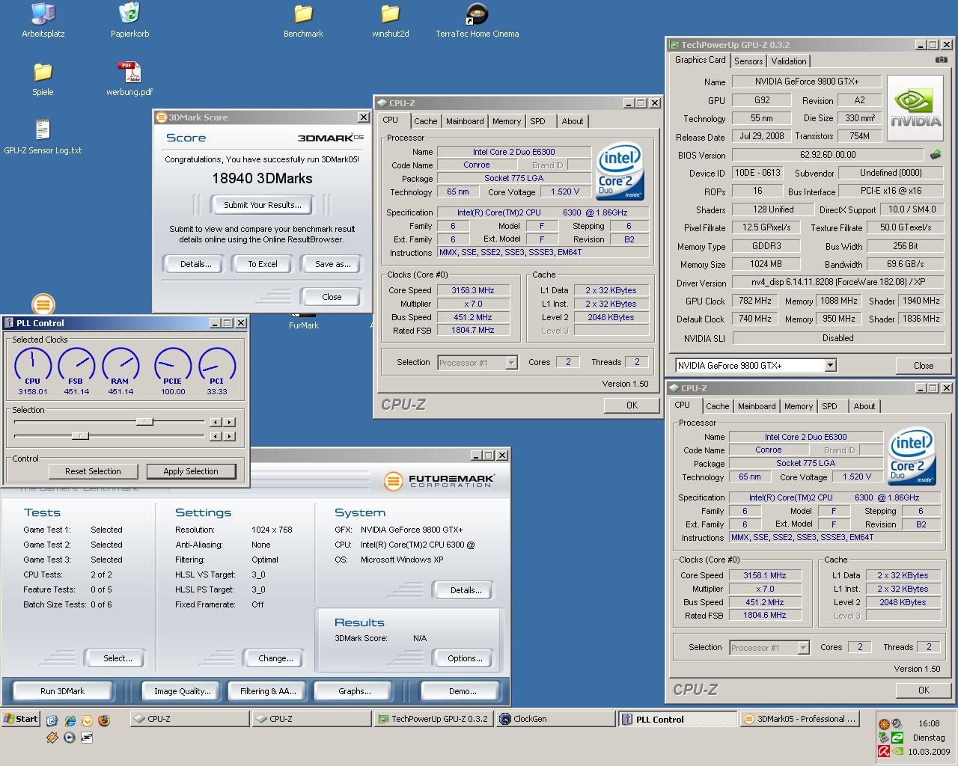Click the FSB clock gauge in PLL Control

pyautogui.click(x=76, y=371)
